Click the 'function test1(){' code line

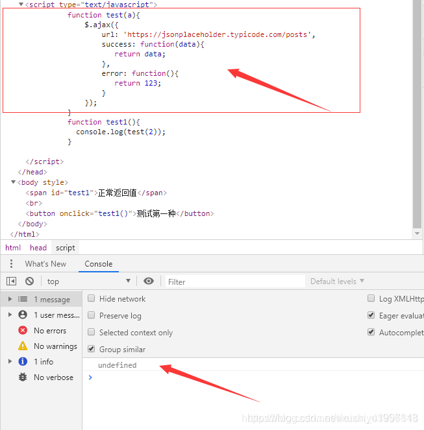pos(104,122)
